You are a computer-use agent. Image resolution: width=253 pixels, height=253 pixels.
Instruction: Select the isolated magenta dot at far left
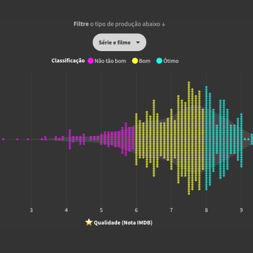click(3, 139)
